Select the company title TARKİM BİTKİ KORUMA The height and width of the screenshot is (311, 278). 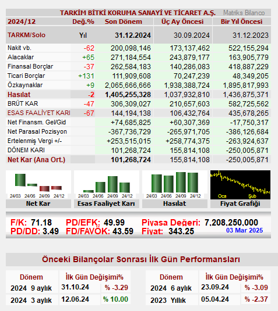138,13
